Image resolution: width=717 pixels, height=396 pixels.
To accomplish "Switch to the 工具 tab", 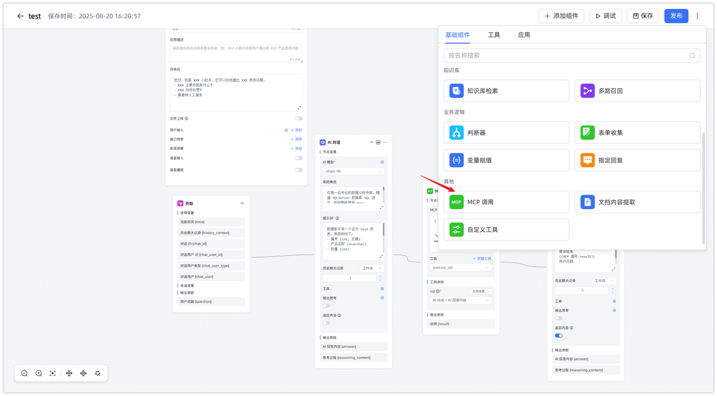I will tap(494, 35).
